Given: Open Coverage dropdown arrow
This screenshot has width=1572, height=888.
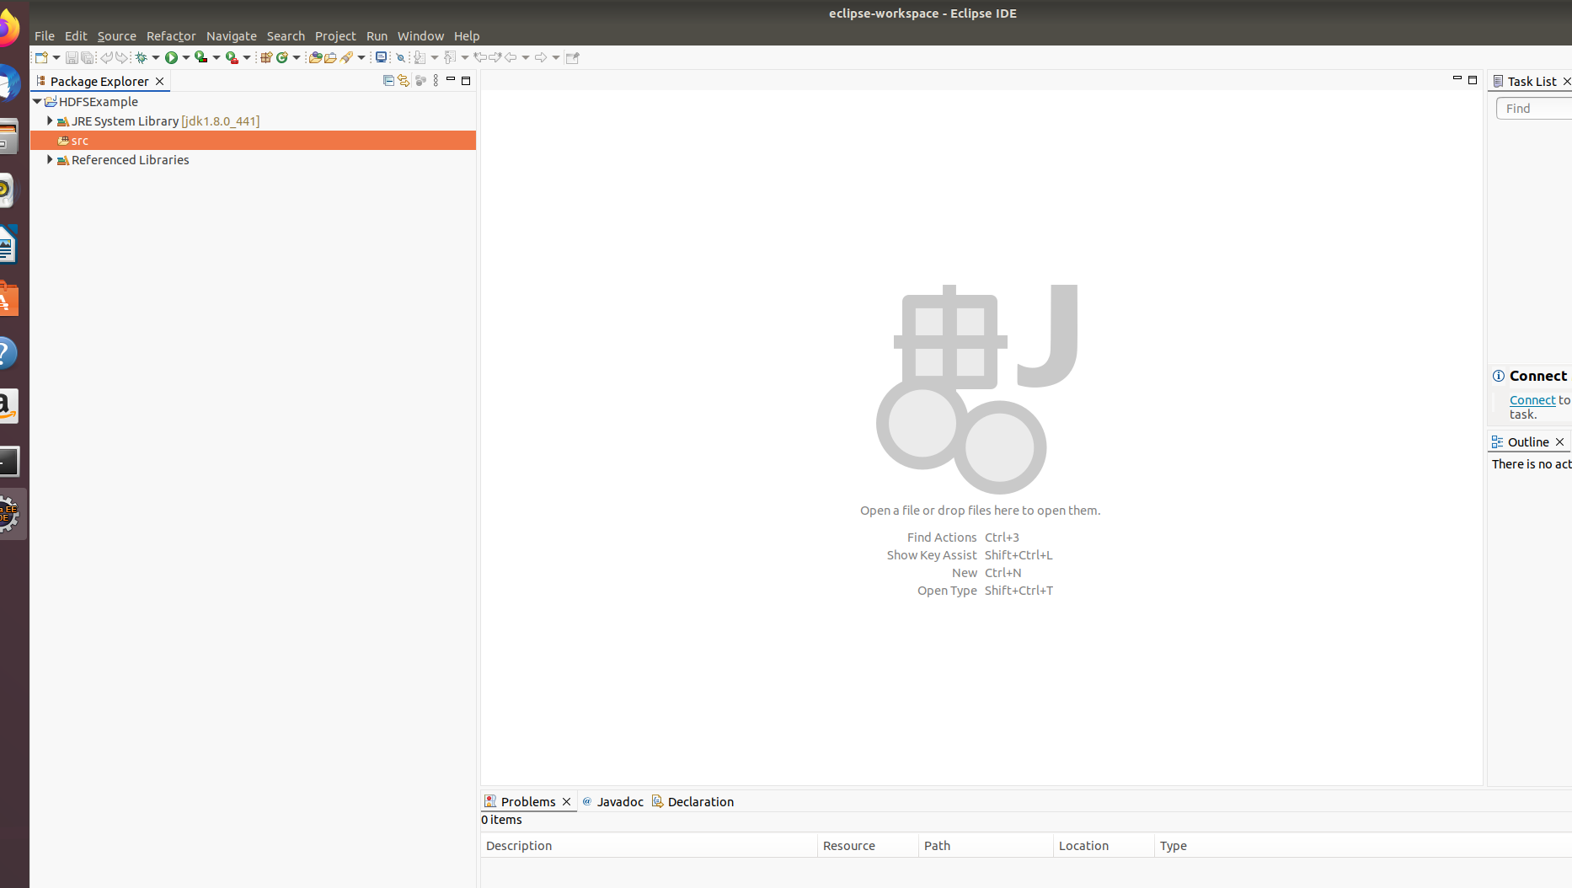Looking at the screenshot, I should pos(217,57).
